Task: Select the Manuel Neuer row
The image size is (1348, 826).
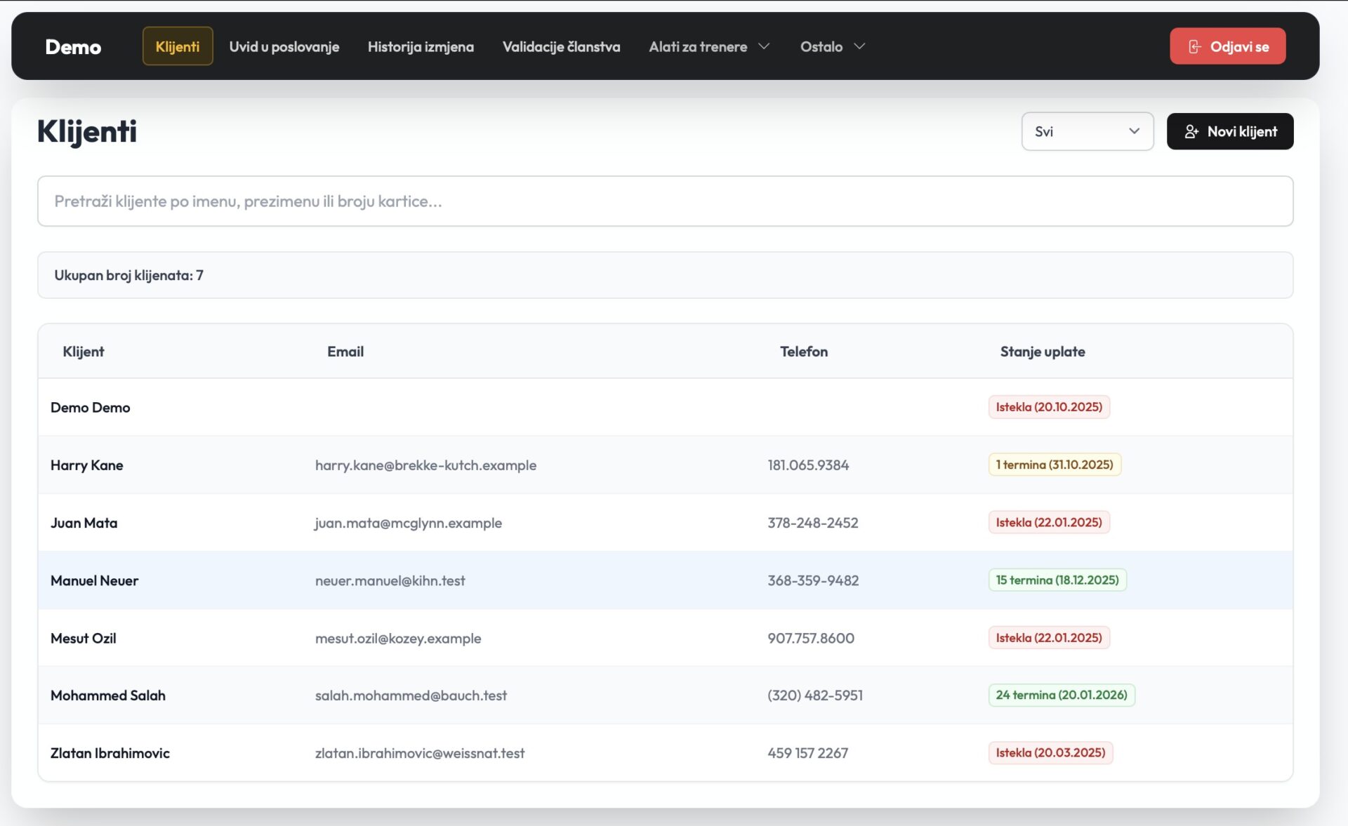Action: [94, 580]
